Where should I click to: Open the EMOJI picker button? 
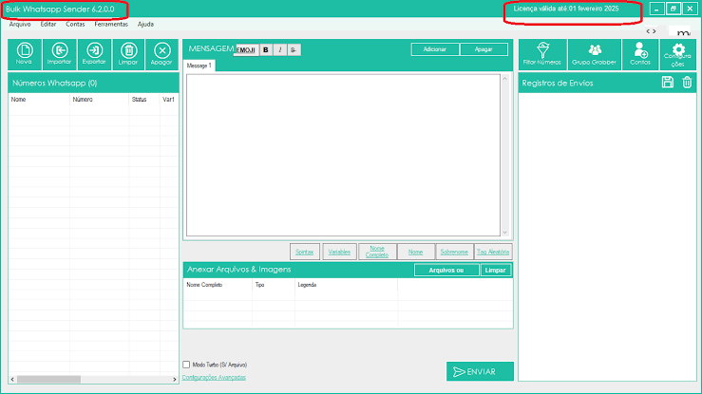(x=245, y=49)
